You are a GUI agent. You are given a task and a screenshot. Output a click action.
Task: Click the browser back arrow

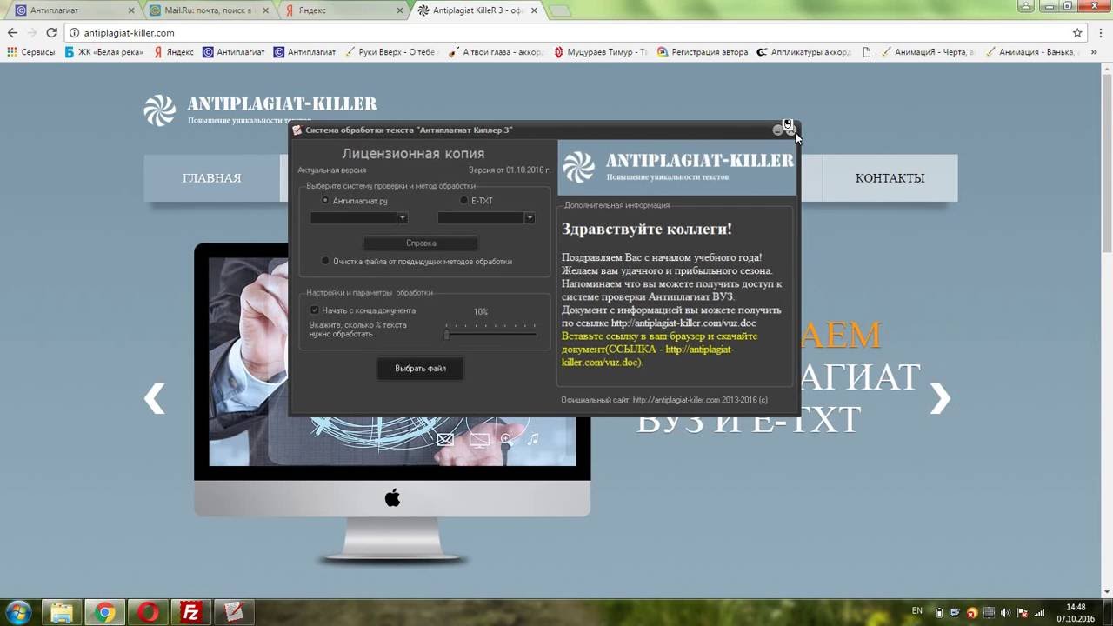12,32
